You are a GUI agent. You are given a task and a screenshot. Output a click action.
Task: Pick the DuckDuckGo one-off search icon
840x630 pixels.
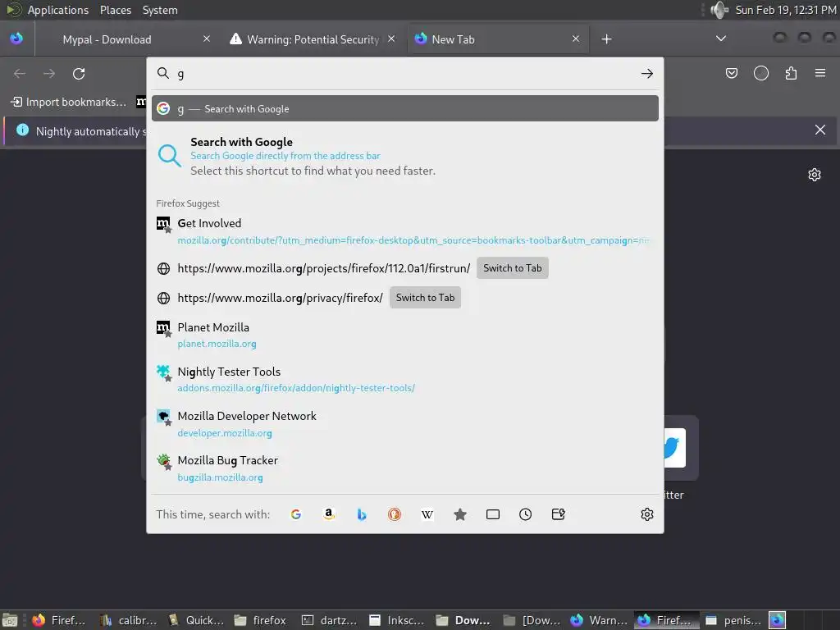(x=395, y=514)
